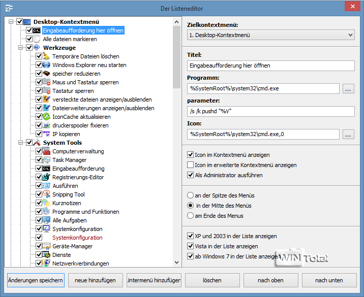Click into the Programm path field

click(263, 88)
